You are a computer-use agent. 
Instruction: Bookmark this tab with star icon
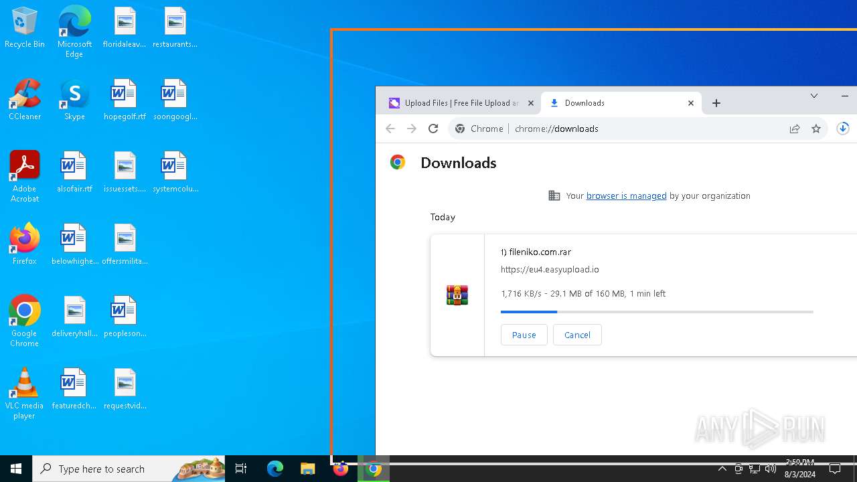pos(816,129)
